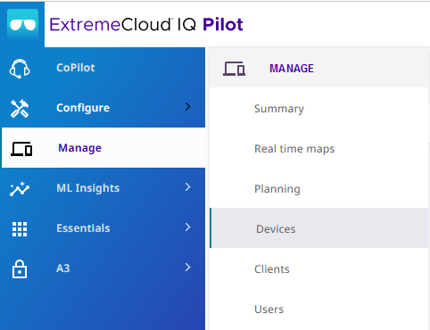Click the CoPilot headset icon
The height and width of the screenshot is (330, 430).
pyautogui.click(x=20, y=69)
